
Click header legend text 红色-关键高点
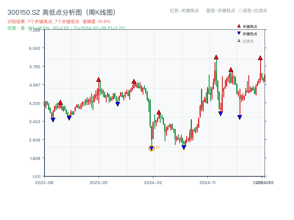[x=184, y=11]
